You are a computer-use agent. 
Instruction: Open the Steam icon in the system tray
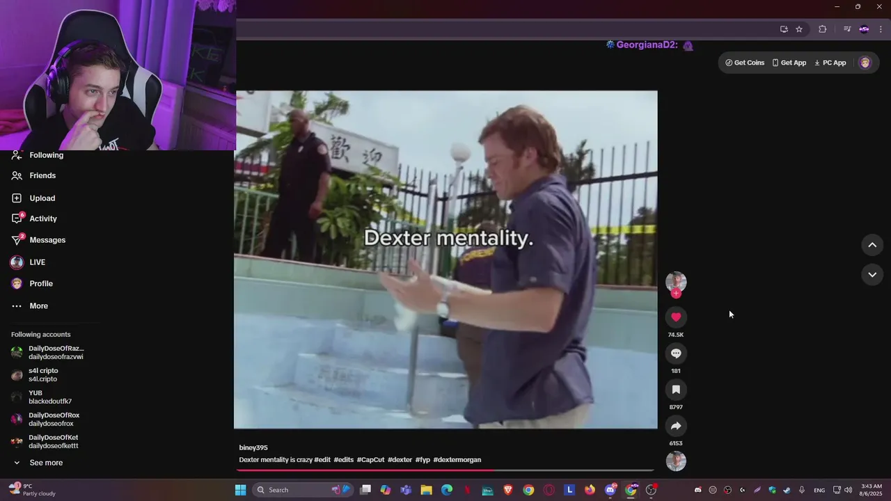[x=787, y=490]
